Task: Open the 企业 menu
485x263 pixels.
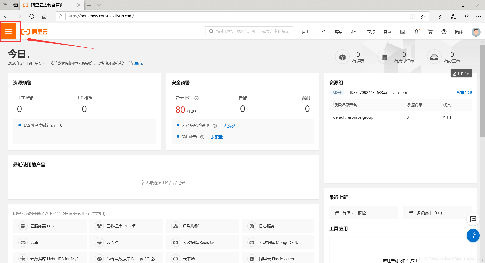Action: (354, 32)
